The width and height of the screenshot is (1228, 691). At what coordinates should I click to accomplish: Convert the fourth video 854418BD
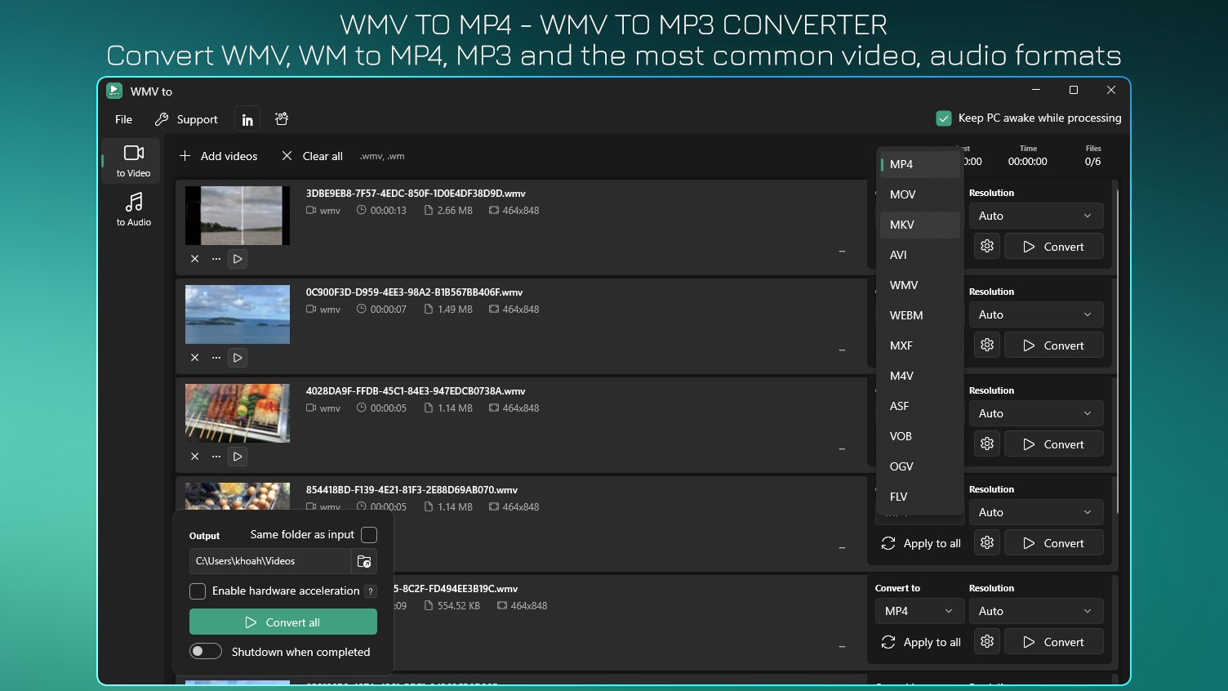tap(1053, 543)
